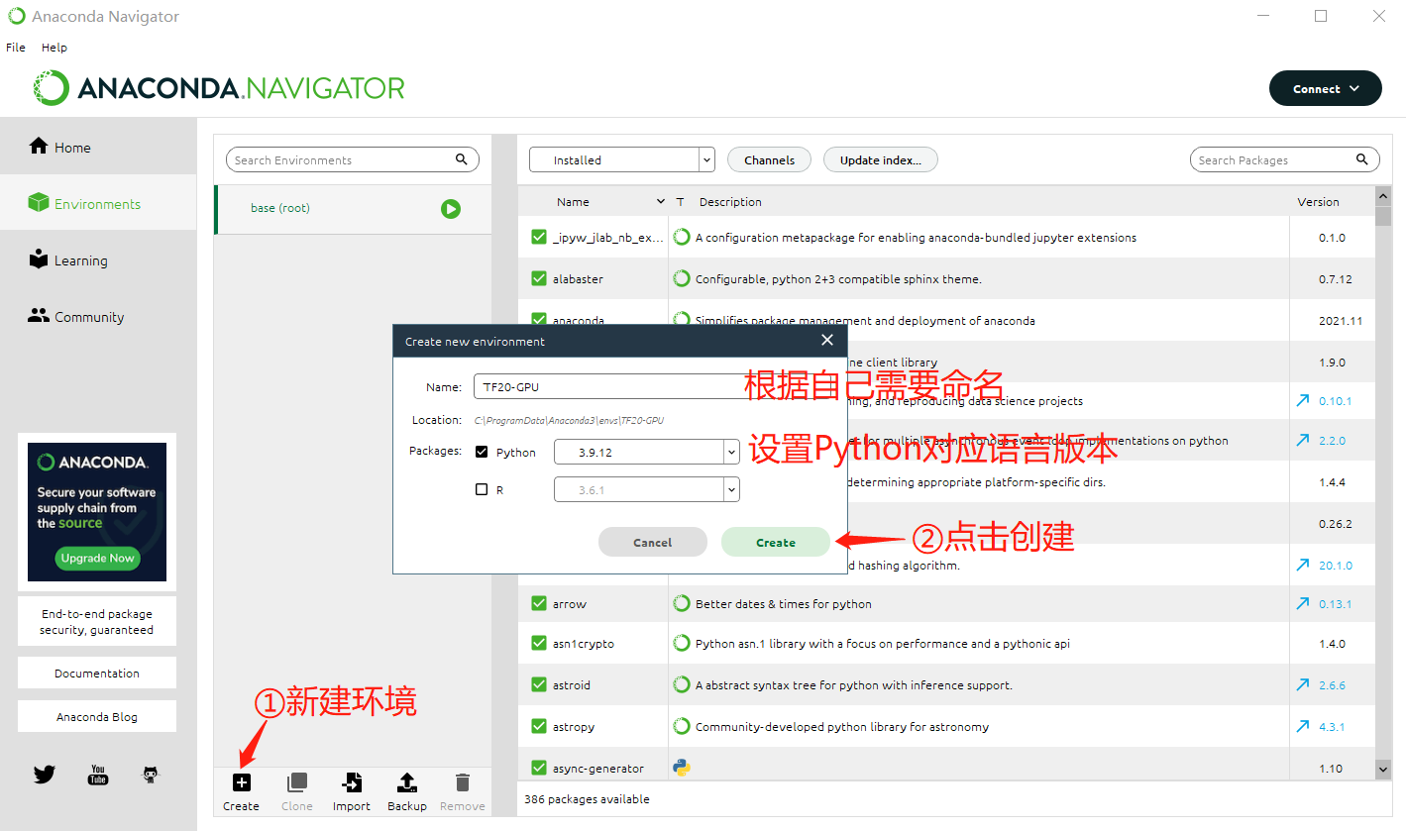Screen dimensions: 1406x831
Task: Open the YouTube icon link
Action: 98,775
